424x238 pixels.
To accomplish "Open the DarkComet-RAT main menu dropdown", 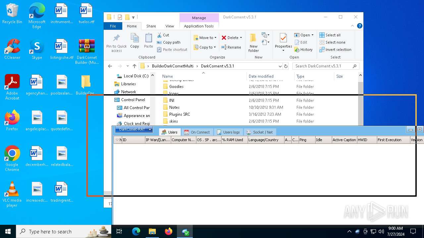I will point(133,129).
